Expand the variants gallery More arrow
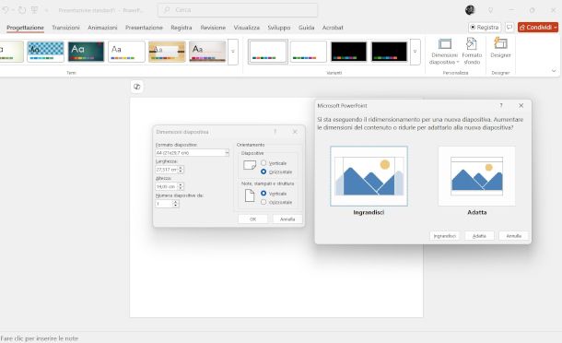This screenshot has height=343, width=562. (x=415, y=52)
